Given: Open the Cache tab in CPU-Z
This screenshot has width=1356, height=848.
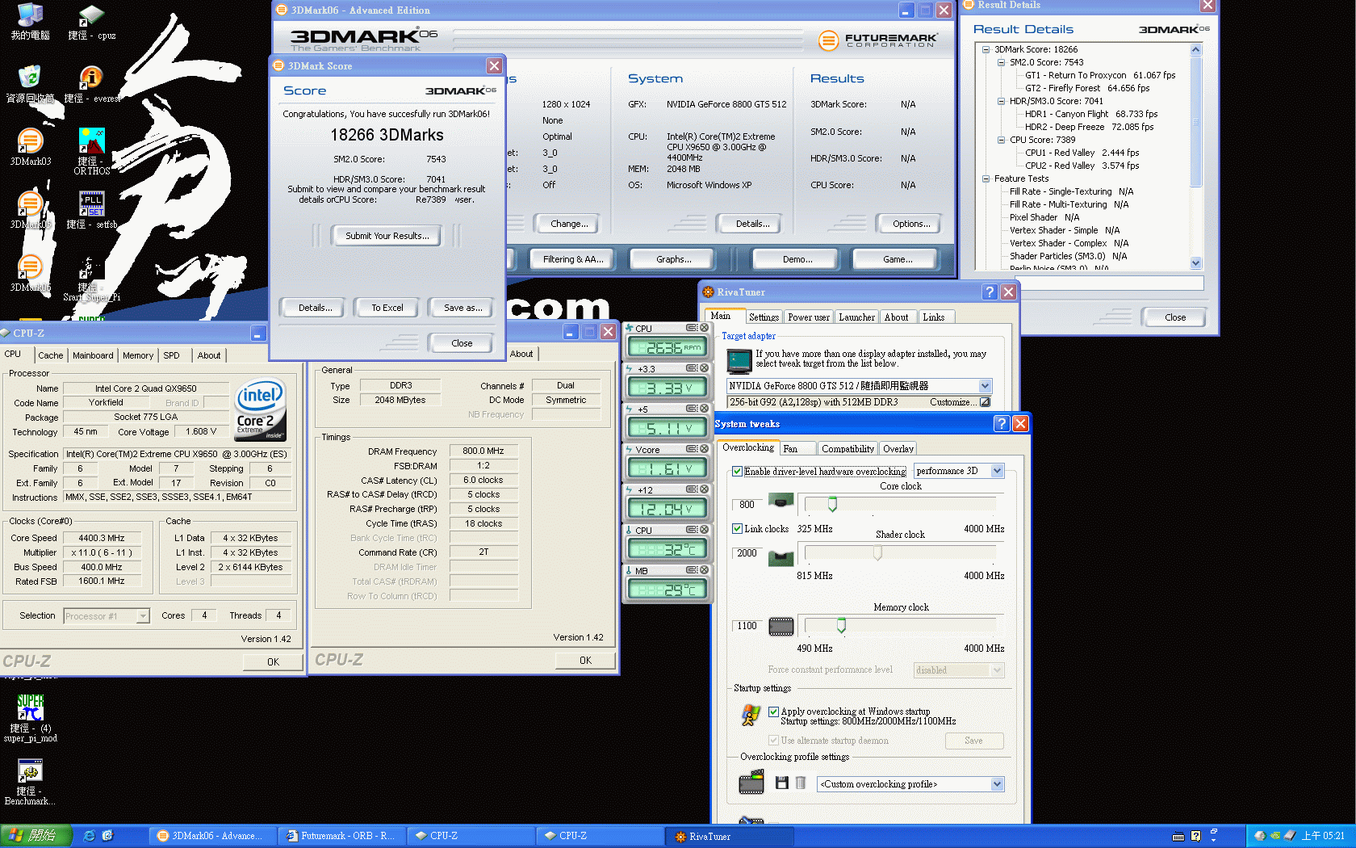Looking at the screenshot, I should [50, 355].
